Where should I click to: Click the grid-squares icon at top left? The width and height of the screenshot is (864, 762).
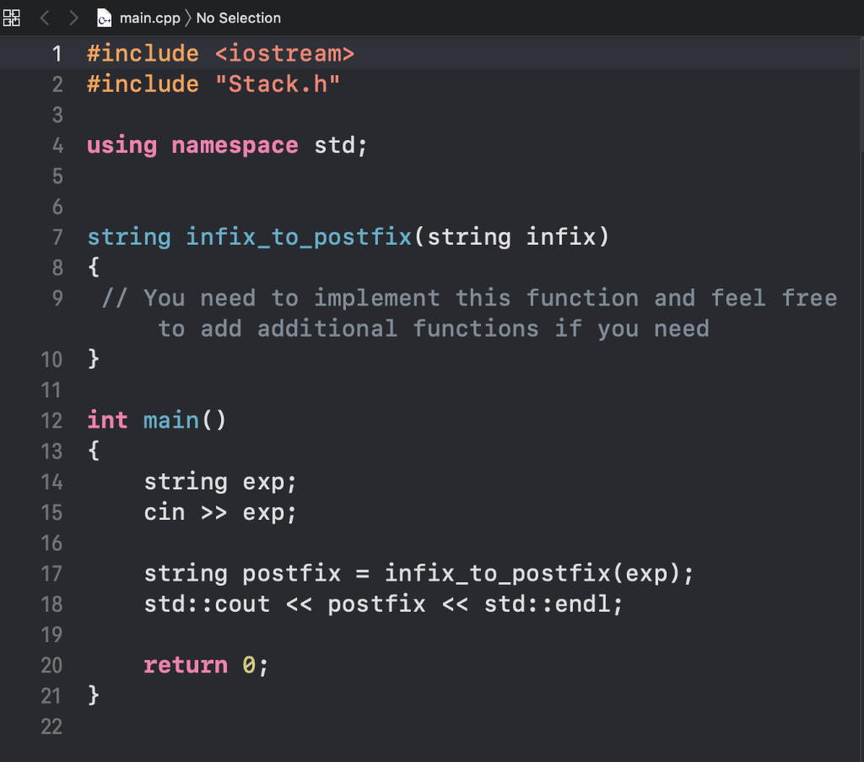tap(12, 17)
